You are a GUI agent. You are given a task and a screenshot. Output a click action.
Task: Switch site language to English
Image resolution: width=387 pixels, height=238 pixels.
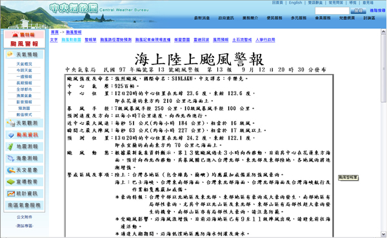tap(295, 3)
